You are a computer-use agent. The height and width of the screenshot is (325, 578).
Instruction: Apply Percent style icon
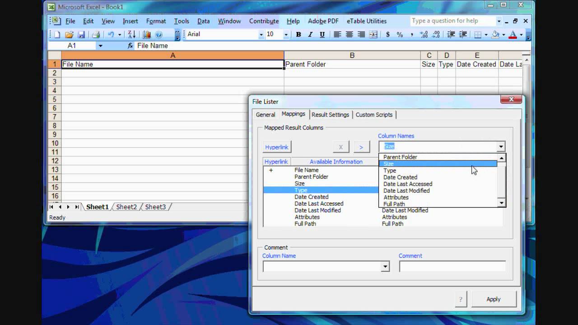coord(400,34)
